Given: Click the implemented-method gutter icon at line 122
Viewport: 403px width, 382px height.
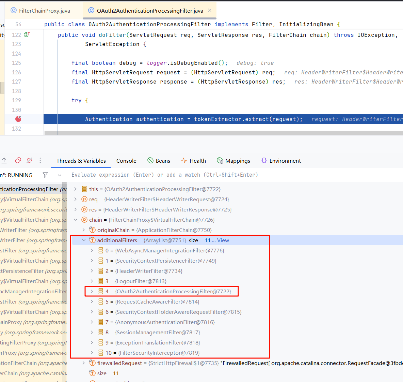Looking at the screenshot, I should coord(27,34).
